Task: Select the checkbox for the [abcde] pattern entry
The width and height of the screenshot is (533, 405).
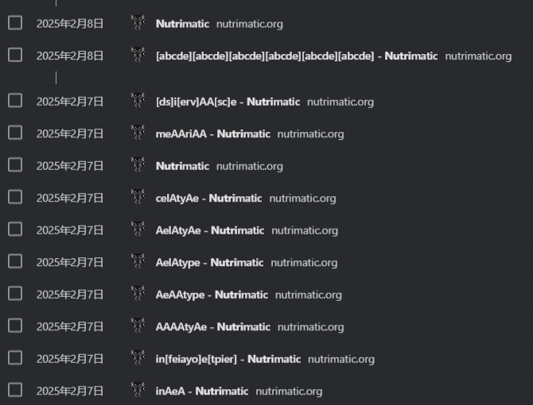Action: pyautogui.click(x=15, y=55)
